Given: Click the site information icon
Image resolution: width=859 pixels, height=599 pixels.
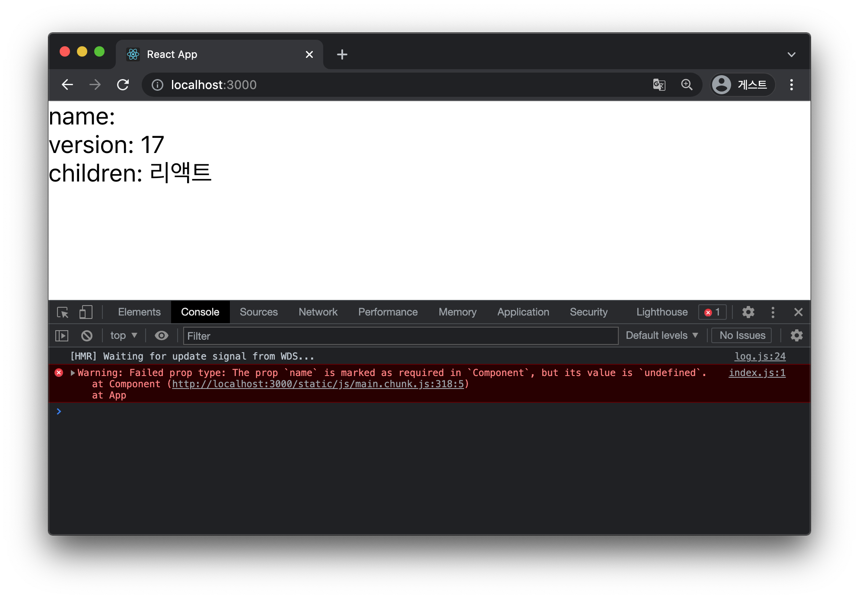Looking at the screenshot, I should point(157,85).
